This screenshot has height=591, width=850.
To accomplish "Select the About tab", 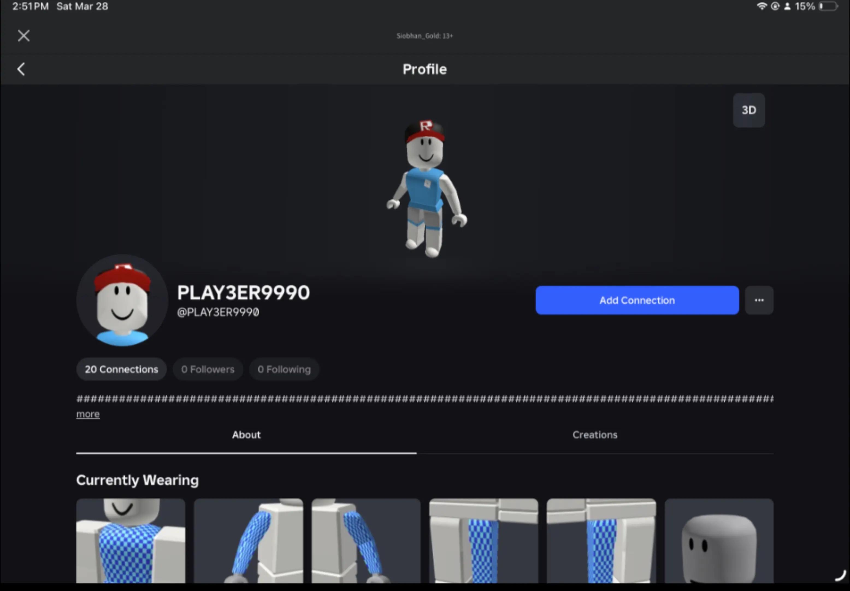I will coord(246,435).
